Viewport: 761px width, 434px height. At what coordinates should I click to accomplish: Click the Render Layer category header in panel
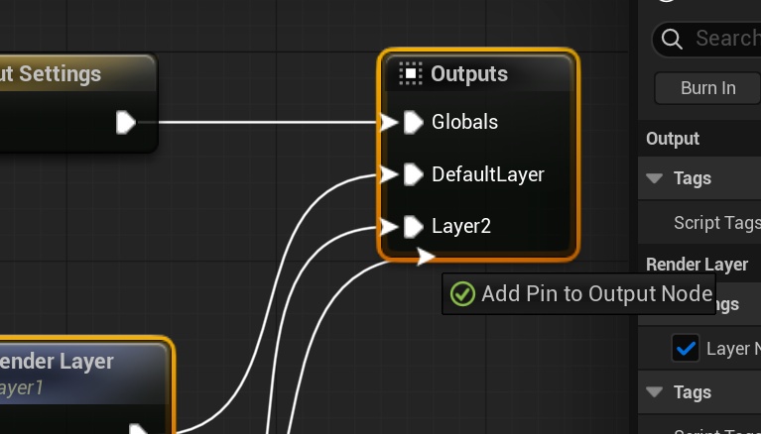(697, 265)
